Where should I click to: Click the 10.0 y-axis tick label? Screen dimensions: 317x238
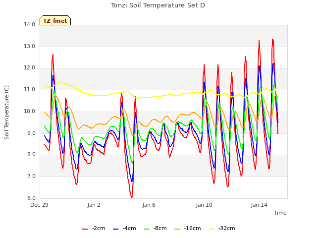(30, 111)
